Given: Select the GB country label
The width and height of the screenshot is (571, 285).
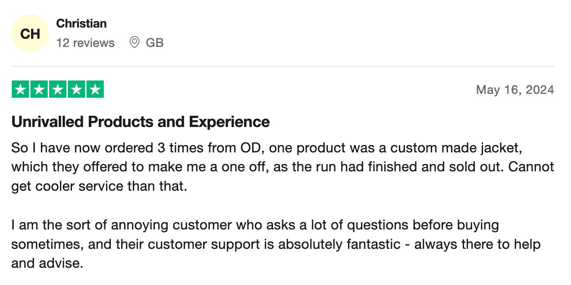Looking at the screenshot, I should (155, 43).
